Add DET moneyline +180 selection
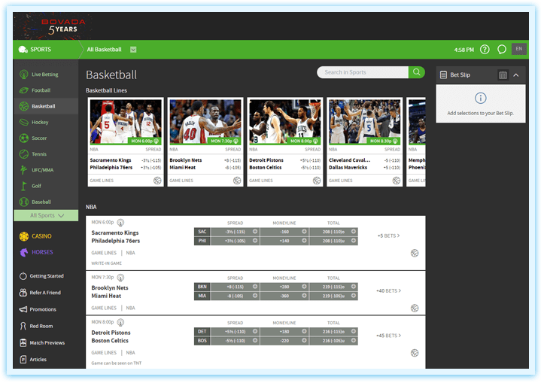 click(284, 332)
